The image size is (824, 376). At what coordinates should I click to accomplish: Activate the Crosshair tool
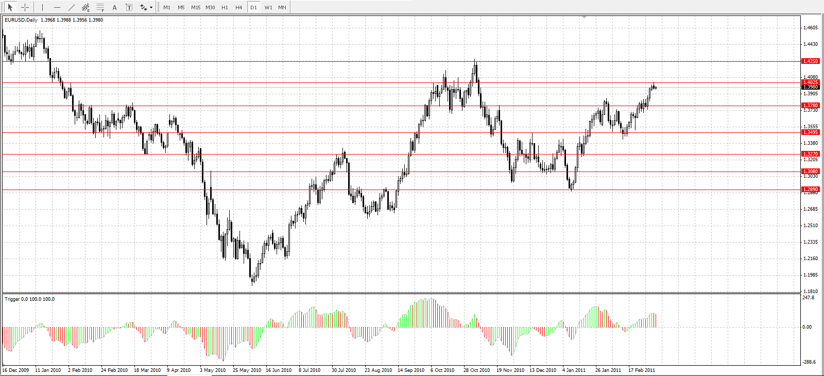click(25, 7)
